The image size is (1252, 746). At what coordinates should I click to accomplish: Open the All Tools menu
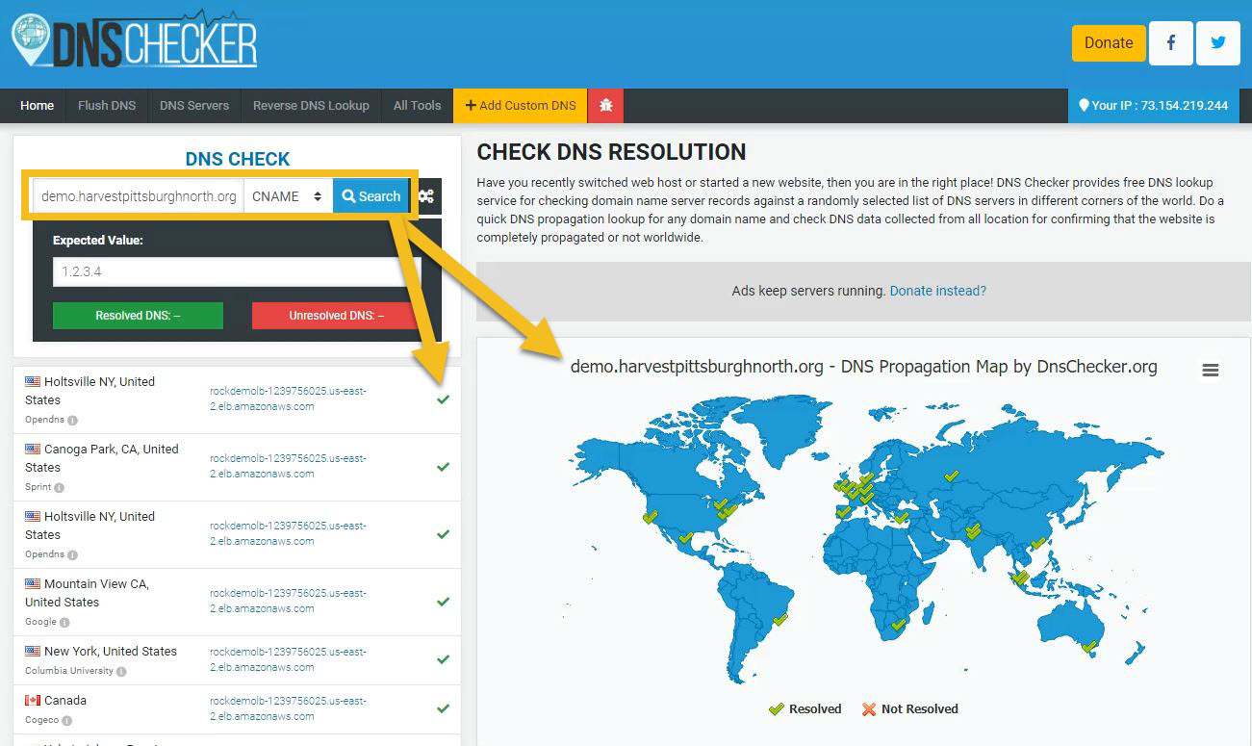417,106
